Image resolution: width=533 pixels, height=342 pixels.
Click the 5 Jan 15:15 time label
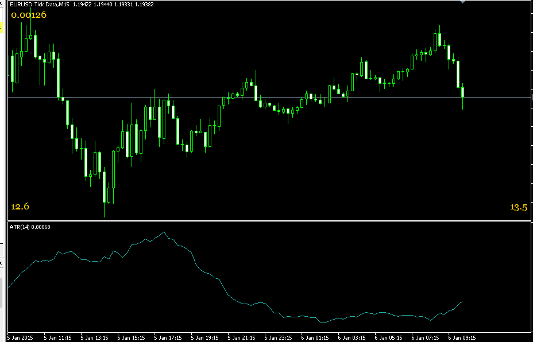tap(131, 338)
